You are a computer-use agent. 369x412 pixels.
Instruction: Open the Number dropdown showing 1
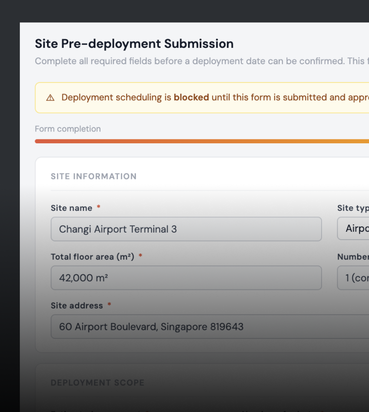(353, 278)
